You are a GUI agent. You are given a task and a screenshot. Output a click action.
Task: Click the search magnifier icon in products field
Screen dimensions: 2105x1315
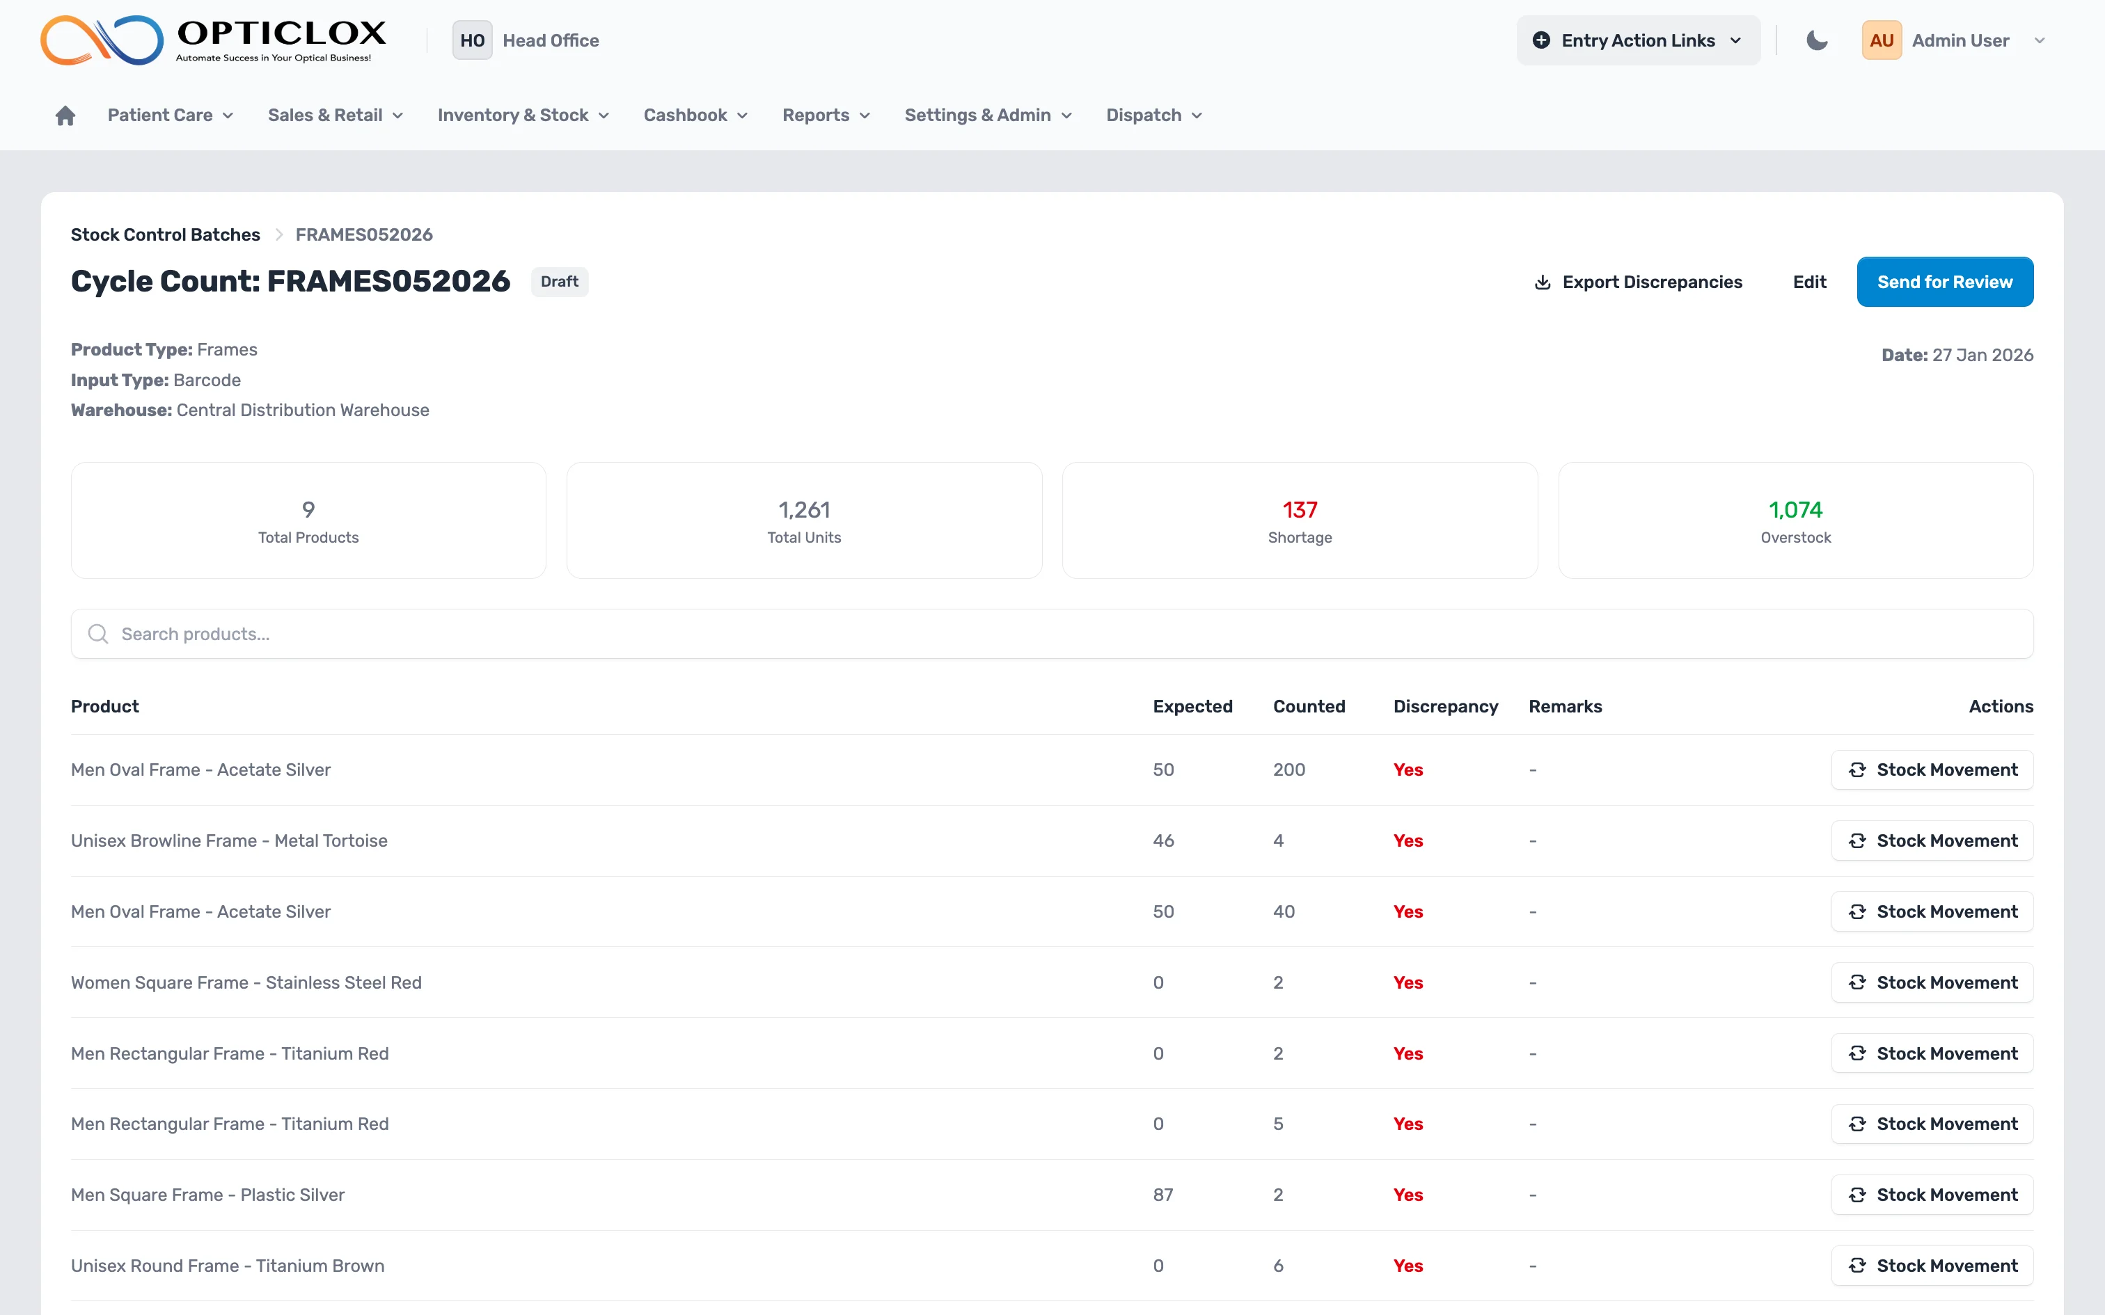click(x=98, y=634)
